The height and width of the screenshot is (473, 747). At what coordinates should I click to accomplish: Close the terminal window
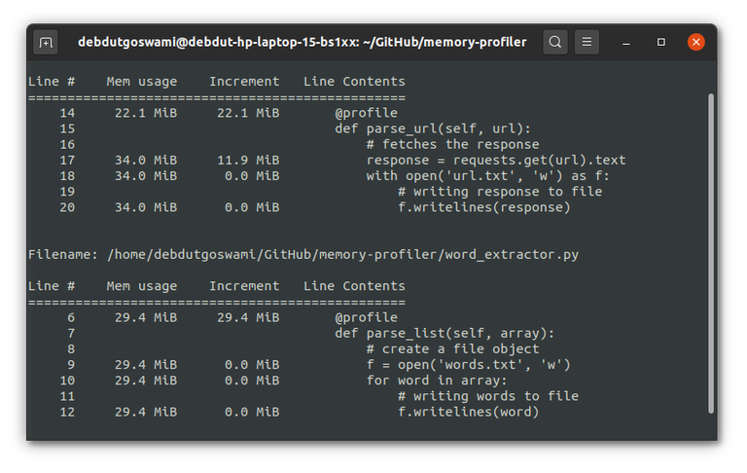click(696, 42)
